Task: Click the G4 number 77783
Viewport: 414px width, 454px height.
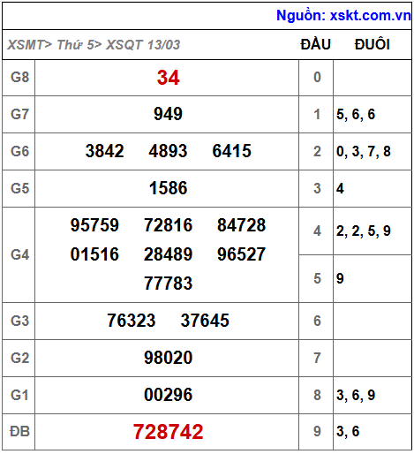Action: [168, 284]
